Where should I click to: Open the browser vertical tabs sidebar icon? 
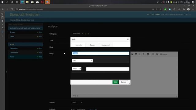point(2,14)
